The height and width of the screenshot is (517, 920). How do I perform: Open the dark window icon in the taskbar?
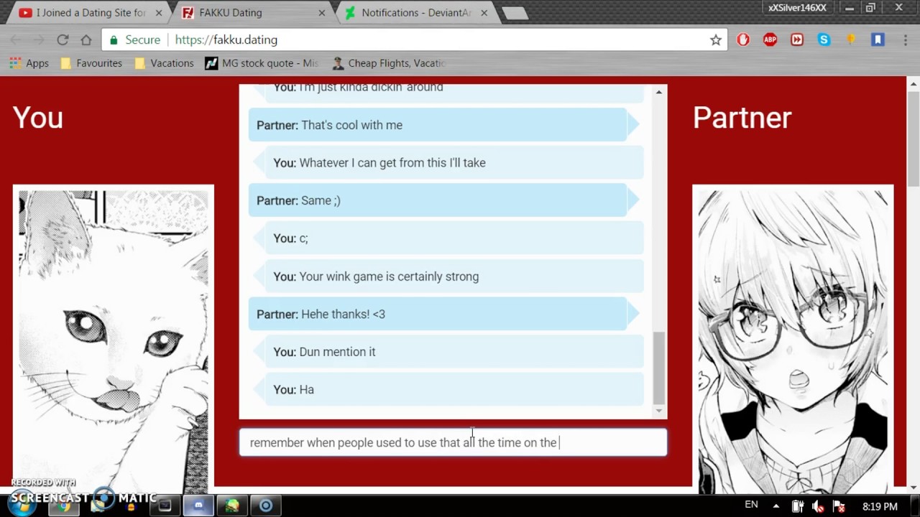coord(165,506)
